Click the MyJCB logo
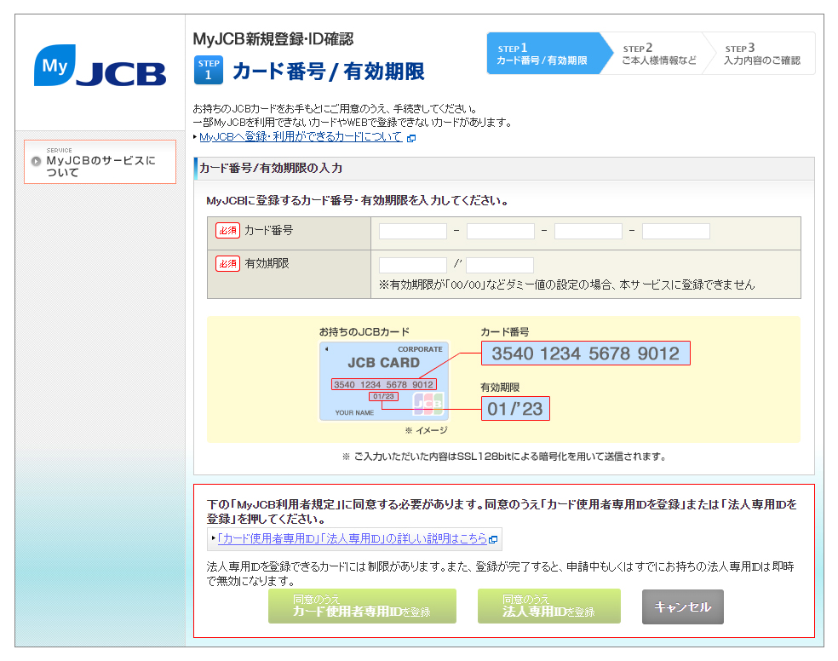 (100, 66)
